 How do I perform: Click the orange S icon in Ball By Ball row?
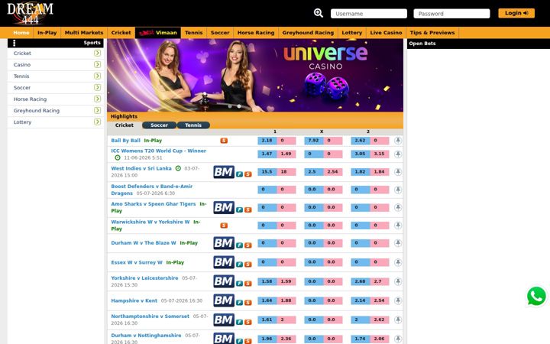tap(224, 141)
